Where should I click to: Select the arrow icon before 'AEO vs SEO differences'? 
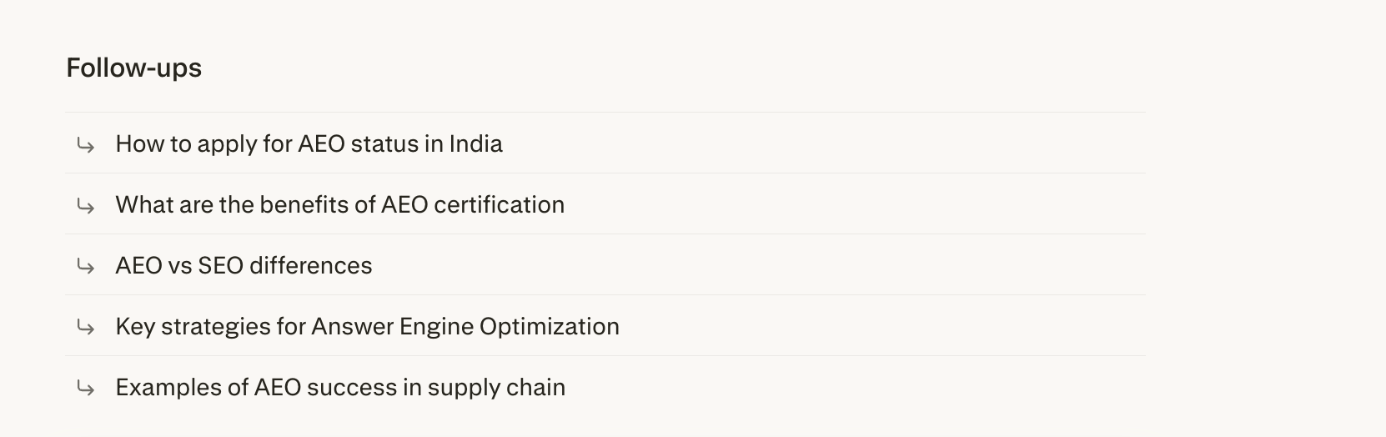pos(85,267)
